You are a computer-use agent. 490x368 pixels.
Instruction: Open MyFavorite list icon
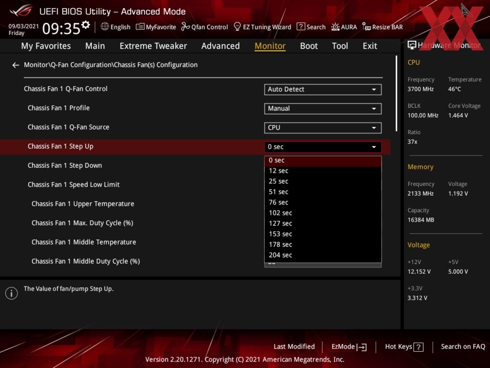point(140,27)
